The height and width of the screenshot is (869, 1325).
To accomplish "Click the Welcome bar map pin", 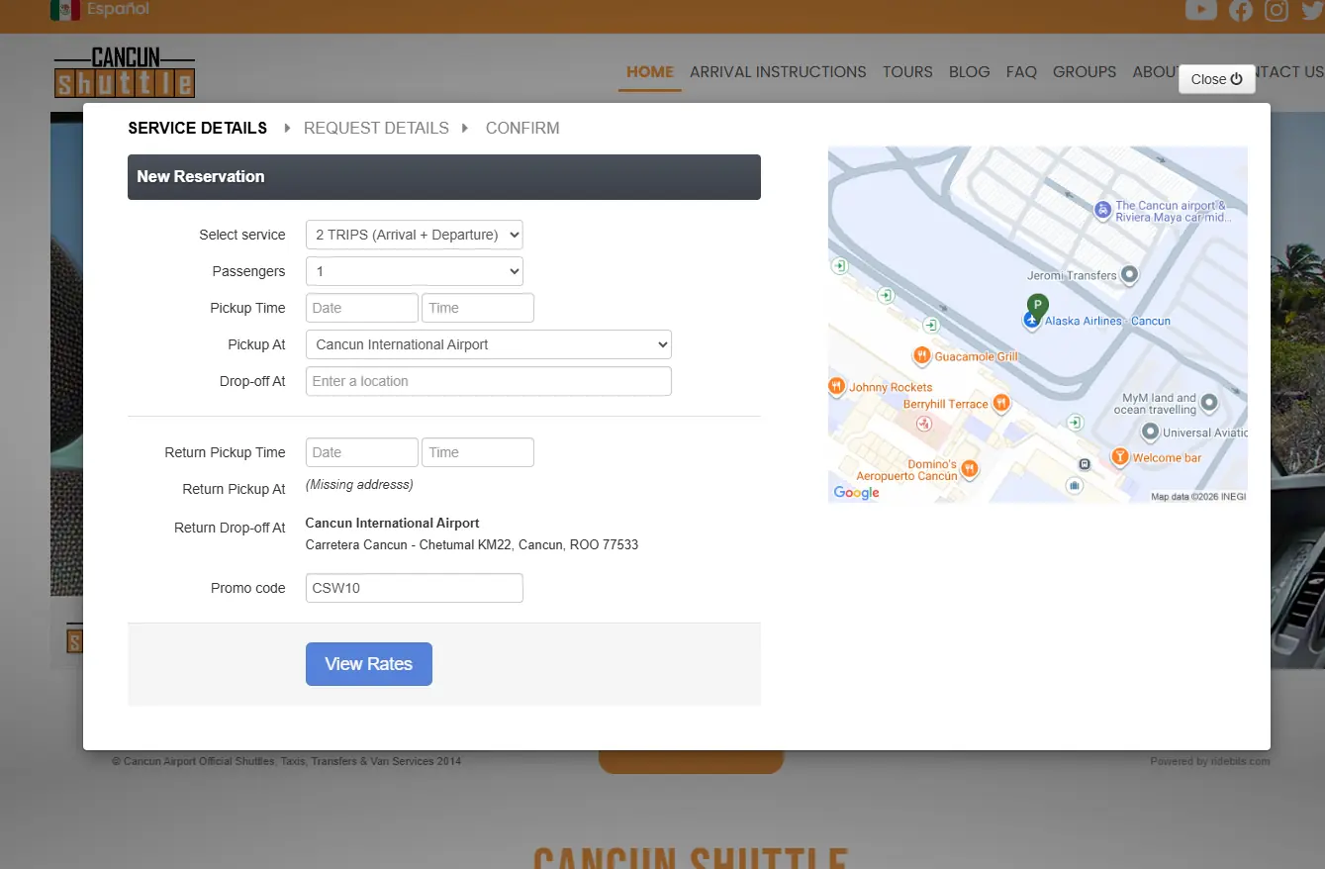I will point(1119,457).
